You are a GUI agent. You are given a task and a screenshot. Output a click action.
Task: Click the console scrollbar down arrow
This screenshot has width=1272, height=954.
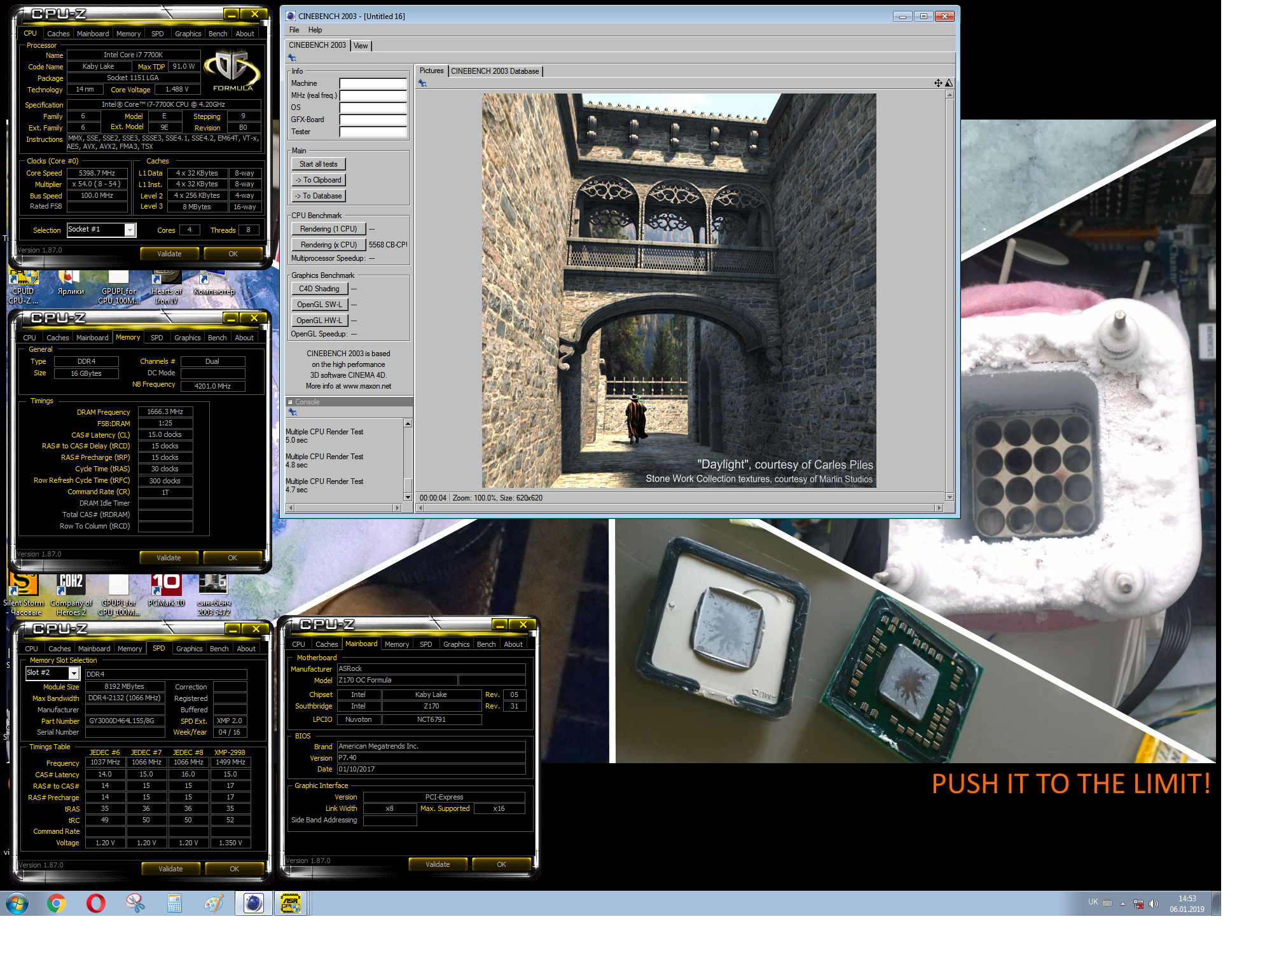tap(408, 497)
